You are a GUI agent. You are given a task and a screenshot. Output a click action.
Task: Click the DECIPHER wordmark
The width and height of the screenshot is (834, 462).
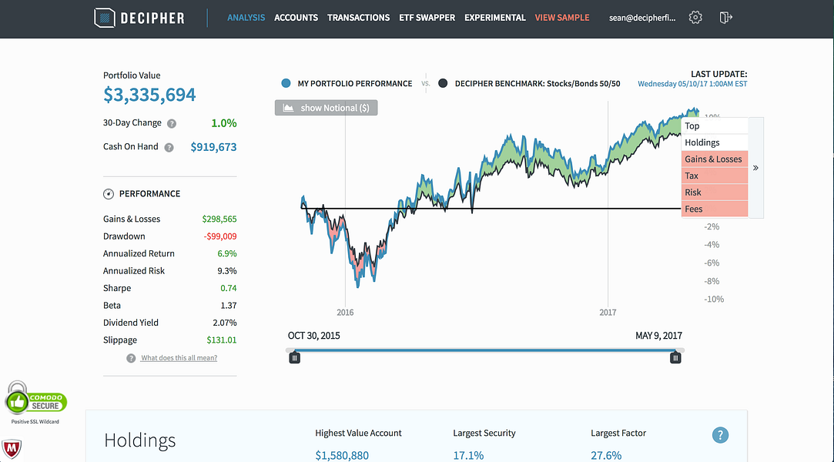[152, 18]
